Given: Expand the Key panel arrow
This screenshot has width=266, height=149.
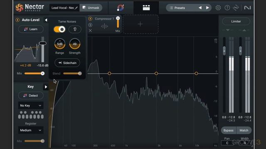Looking at the screenshot, I should point(46,87).
